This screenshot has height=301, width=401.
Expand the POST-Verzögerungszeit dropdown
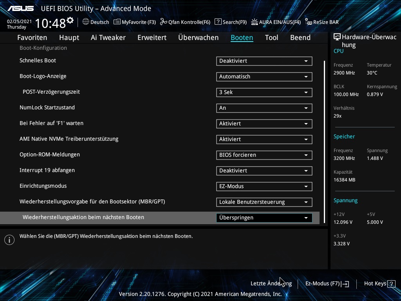(264, 92)
